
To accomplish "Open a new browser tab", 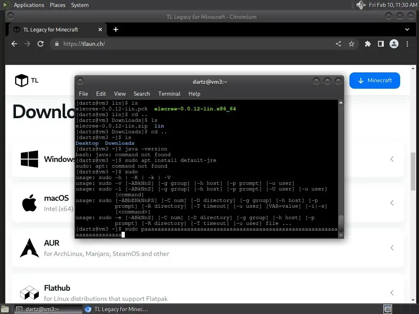I will tap(116, 29).
